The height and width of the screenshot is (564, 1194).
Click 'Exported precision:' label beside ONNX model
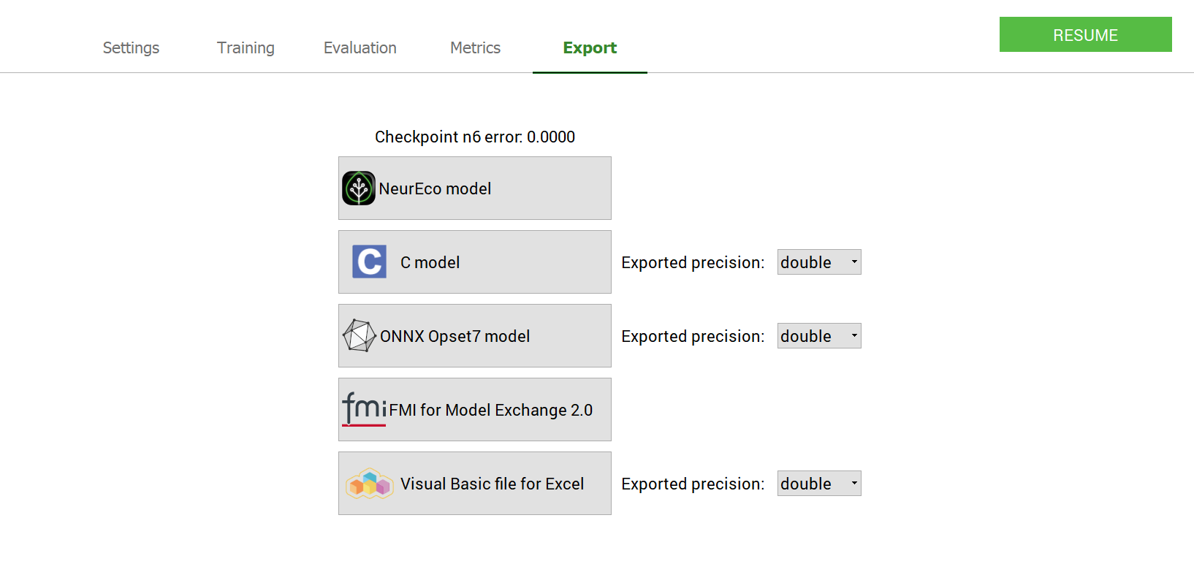tap(693, 336)
